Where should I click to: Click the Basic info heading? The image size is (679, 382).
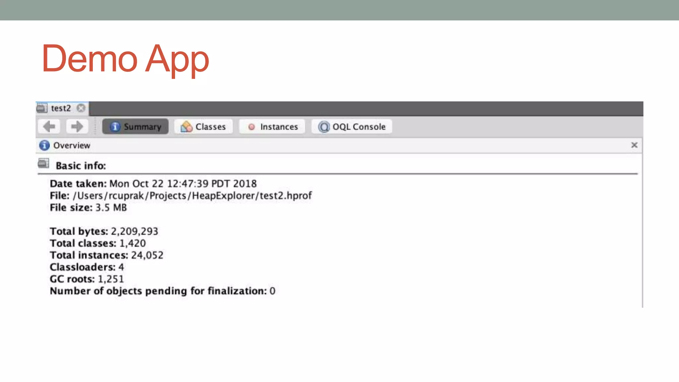pos(81,165)
